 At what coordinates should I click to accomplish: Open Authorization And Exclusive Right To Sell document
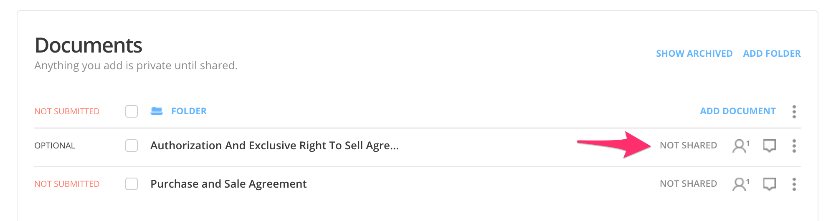tap(274, 146)
